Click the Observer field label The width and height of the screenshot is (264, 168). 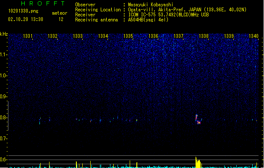pyautogui.click(x=85, y=5)
